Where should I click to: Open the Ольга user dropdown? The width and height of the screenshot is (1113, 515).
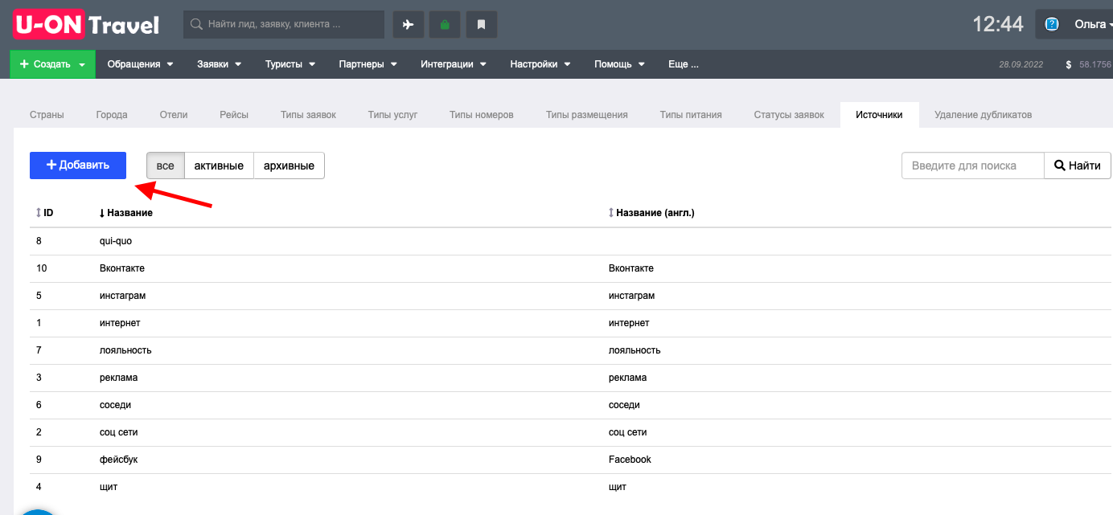[1092, 24]
